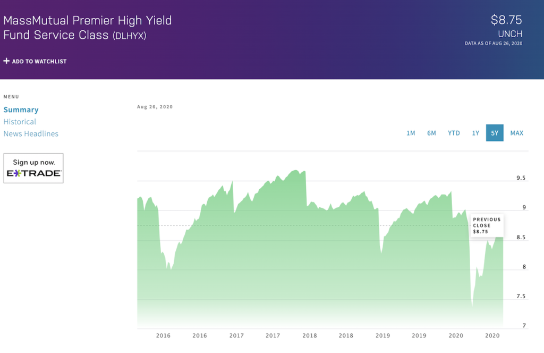Viewport: 544px width, 353px height.
Task: Open the Aug 26, 2020 date selector
Action: tap(154, 106)
